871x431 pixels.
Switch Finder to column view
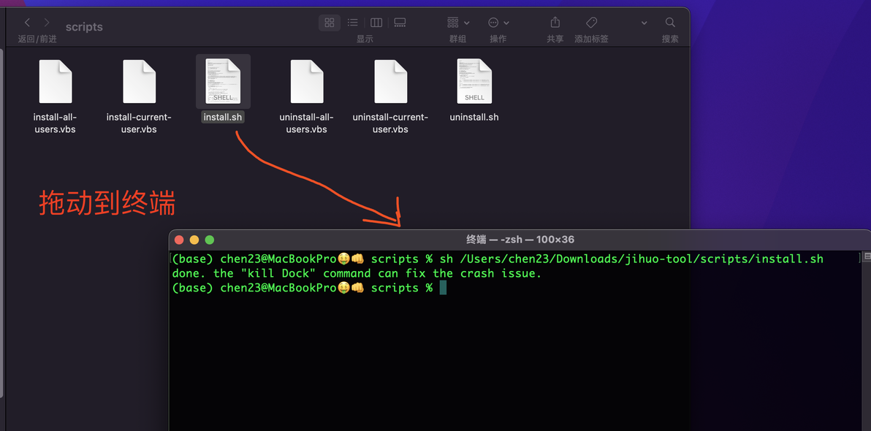(376, 23)
